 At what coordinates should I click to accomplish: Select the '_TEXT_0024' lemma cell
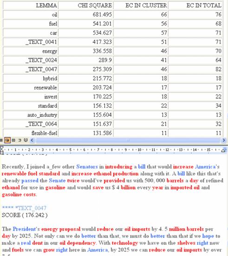(31, 60)
